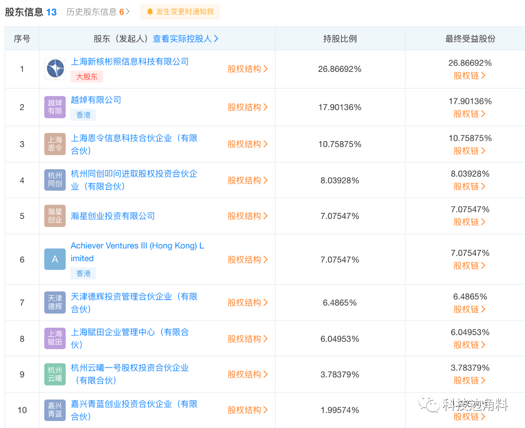
Task: Open 股权链 under 6.04953%
Action: pos(470,345)
